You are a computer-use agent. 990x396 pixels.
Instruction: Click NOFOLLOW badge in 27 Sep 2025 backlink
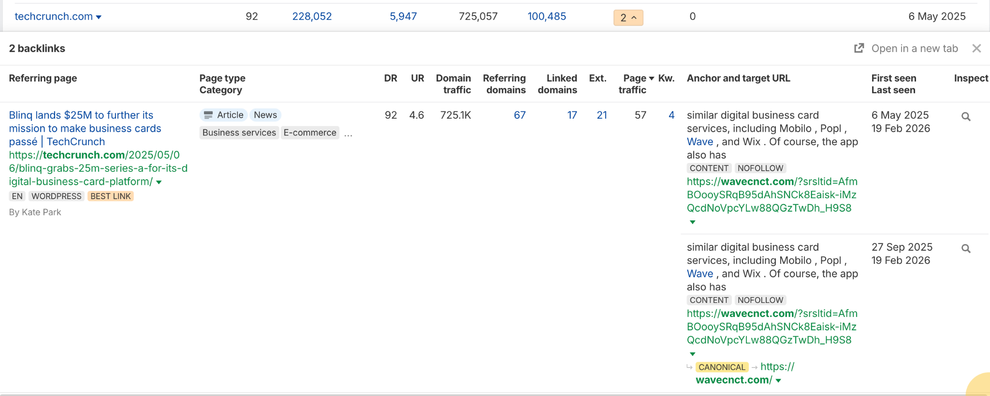coord(760,300)
